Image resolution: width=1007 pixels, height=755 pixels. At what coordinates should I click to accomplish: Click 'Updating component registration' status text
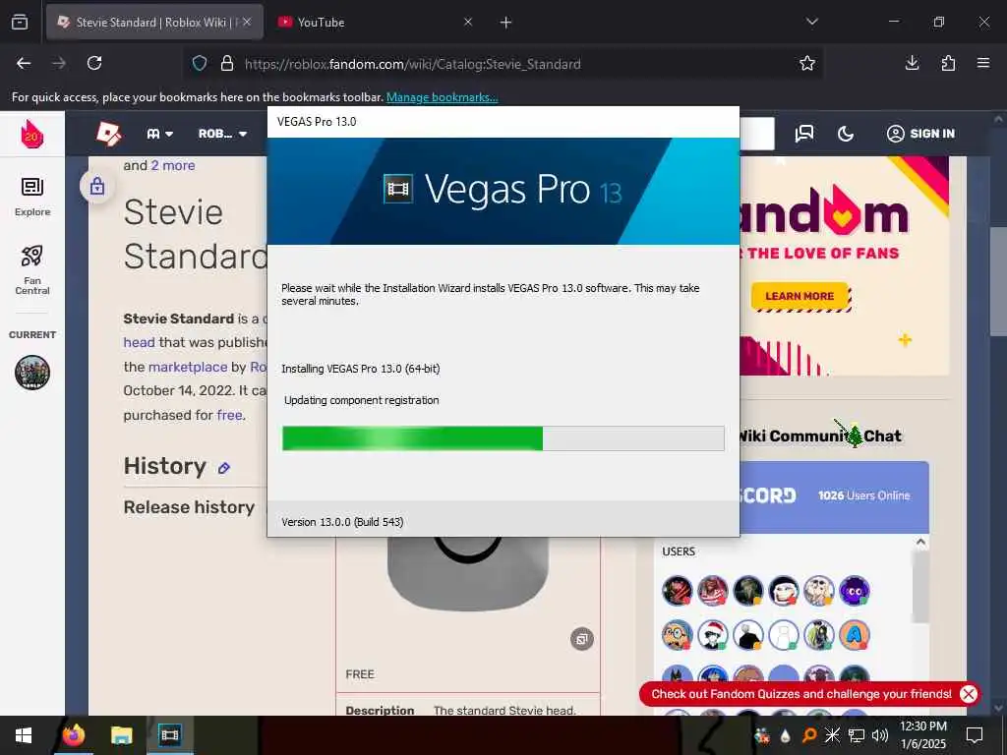point(362,400)
